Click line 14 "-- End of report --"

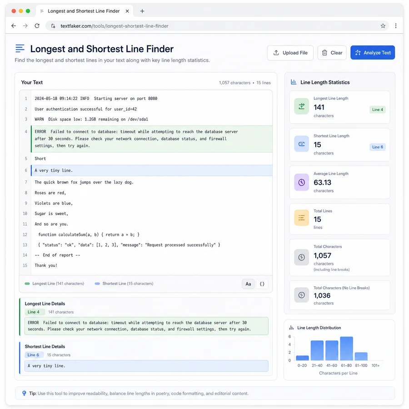57,255
